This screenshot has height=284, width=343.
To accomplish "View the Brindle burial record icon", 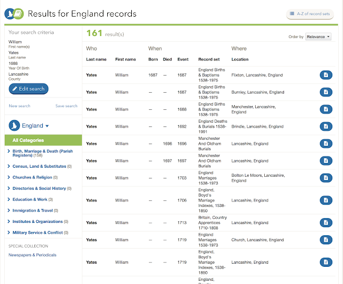I will click(326, 126).
